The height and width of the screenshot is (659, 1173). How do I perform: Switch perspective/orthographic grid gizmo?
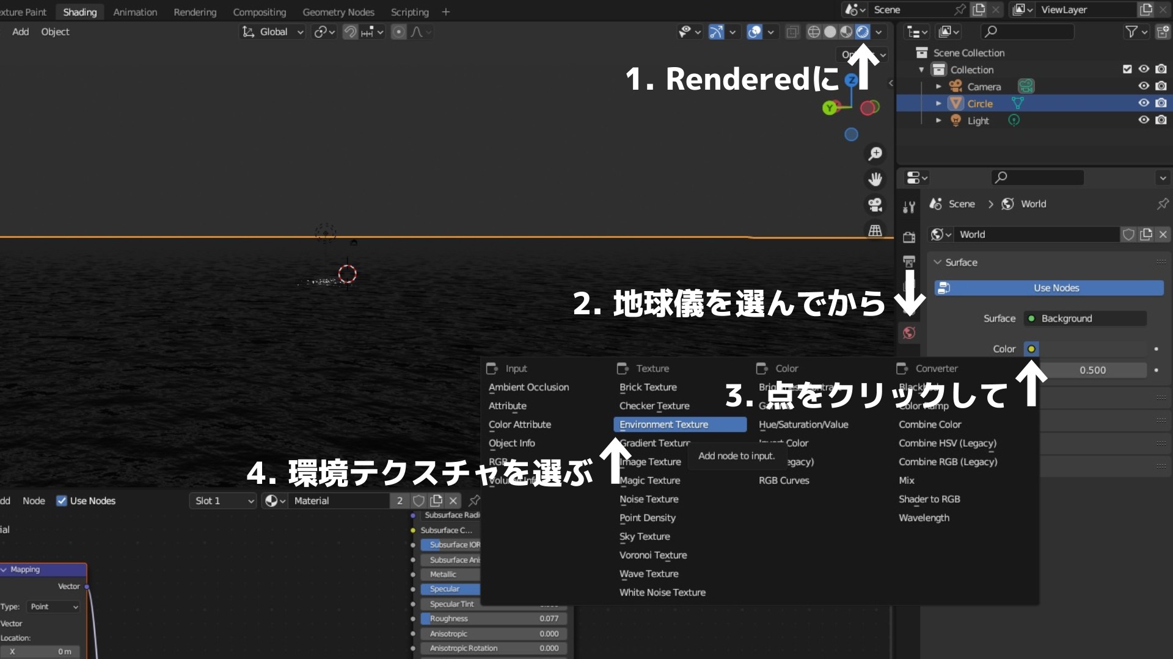(x=875, y=231)
